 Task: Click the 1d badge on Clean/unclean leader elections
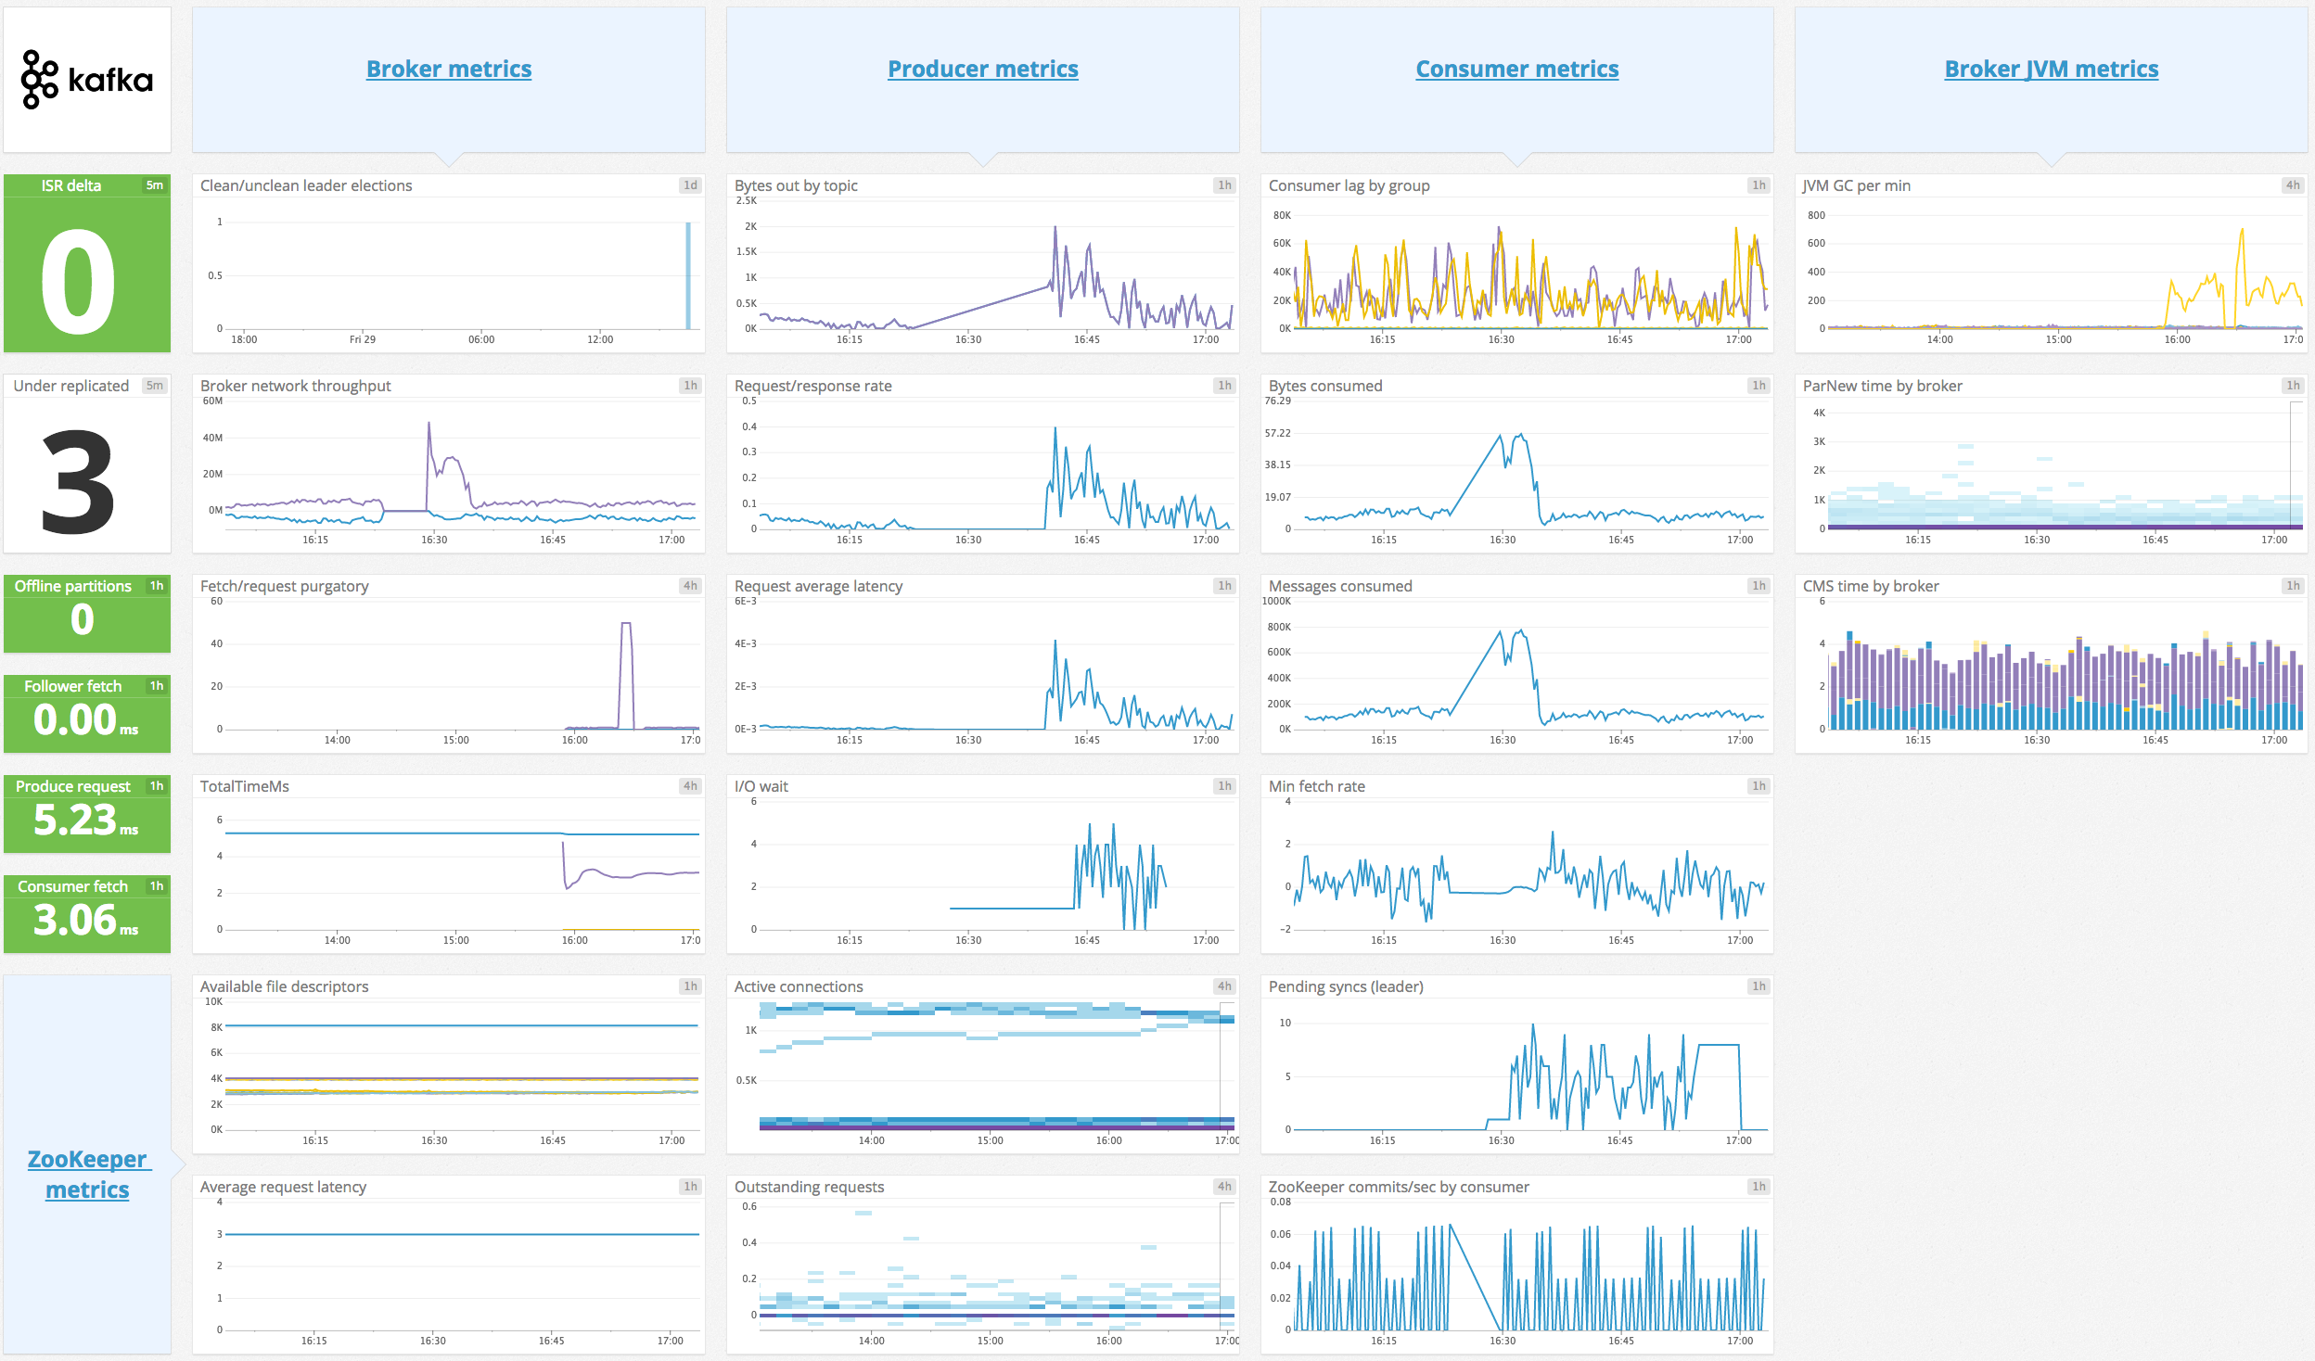pyautogui.click(x=689, y=185)
